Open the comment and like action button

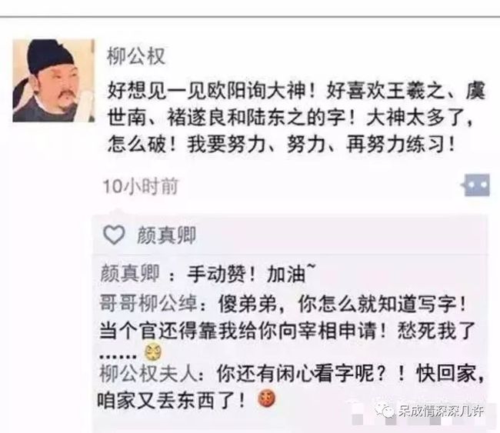coord(475,185)
